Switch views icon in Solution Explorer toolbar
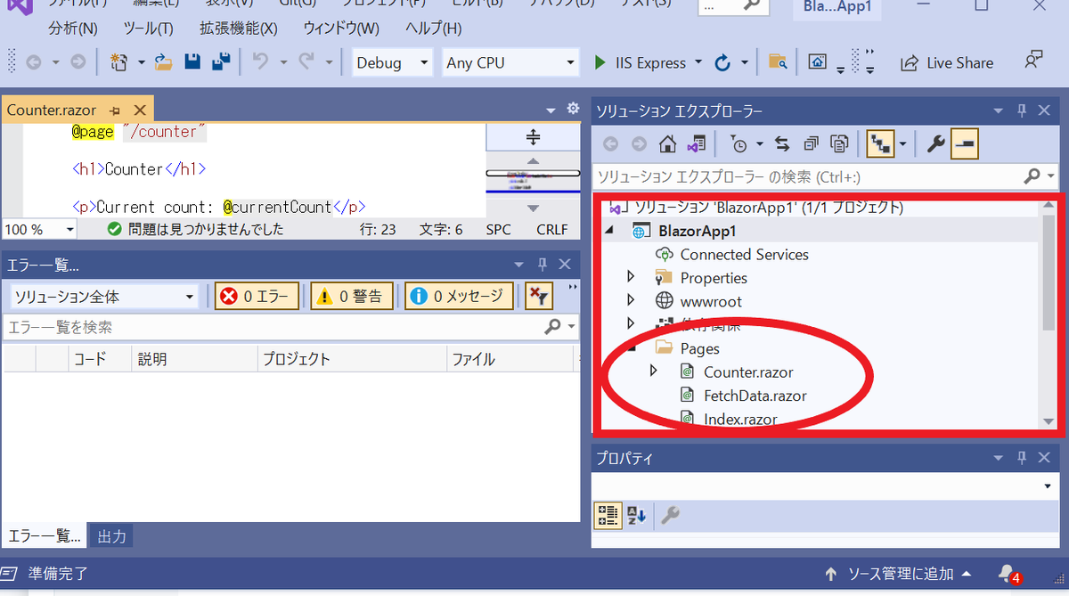Image resolution: width=1069 pixels, height=596 pixels. tap(696, 143)
